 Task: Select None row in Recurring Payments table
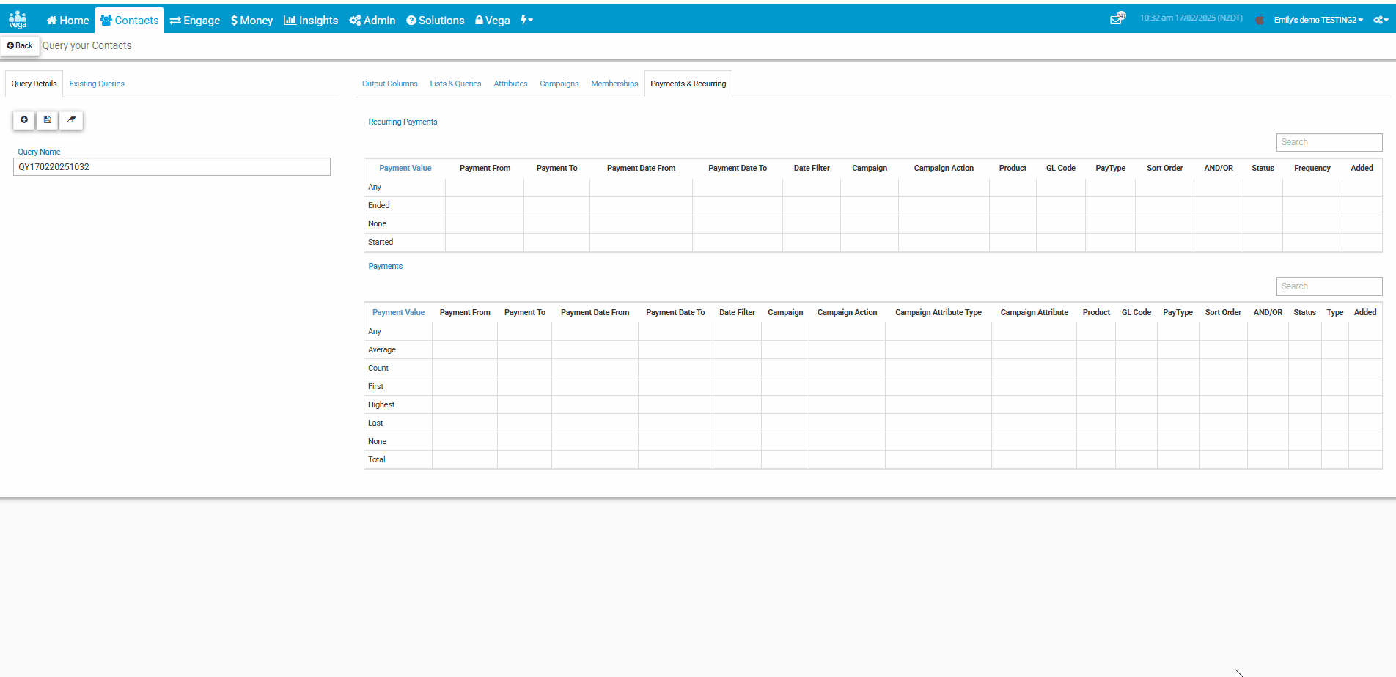872,224
